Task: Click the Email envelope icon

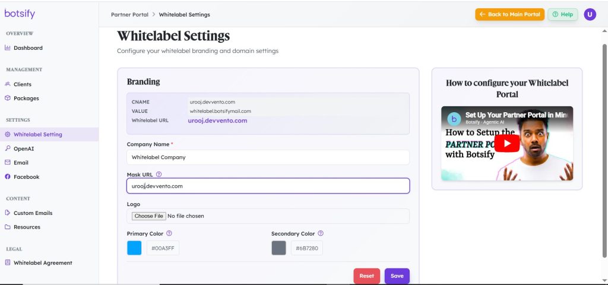Action: (7, 163)
